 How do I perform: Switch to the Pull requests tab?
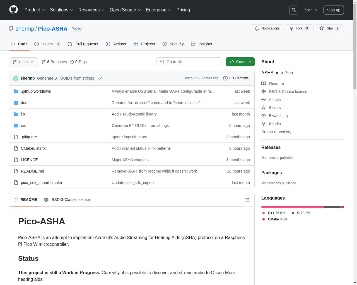click(x=83, y=44)
